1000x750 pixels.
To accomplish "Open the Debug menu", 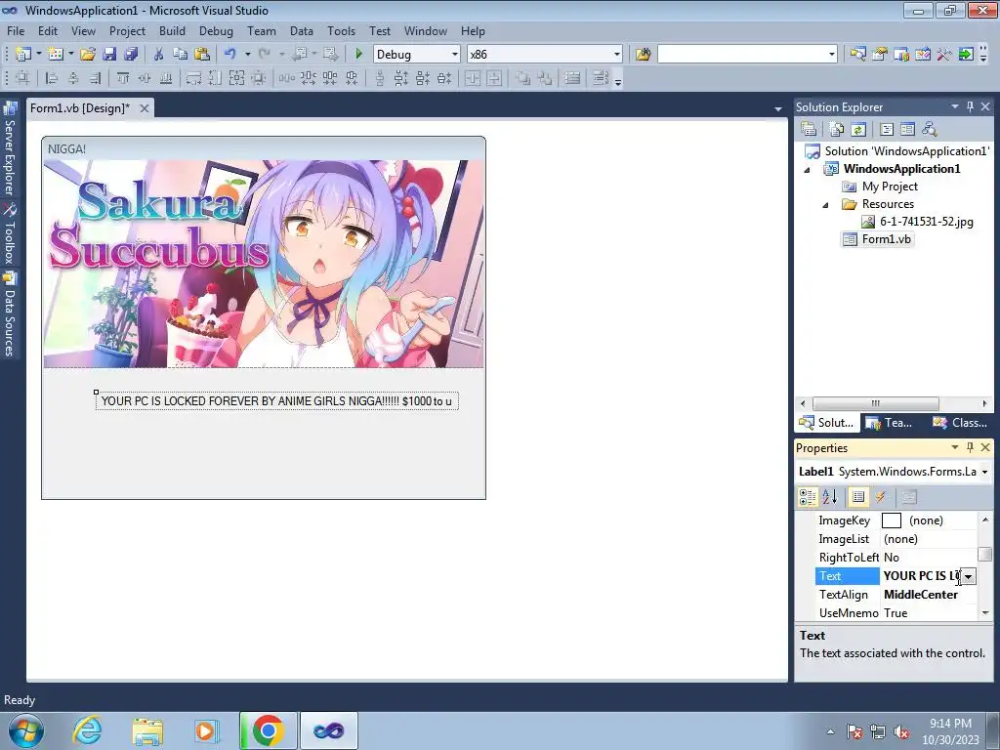I will tap(216, 30).
